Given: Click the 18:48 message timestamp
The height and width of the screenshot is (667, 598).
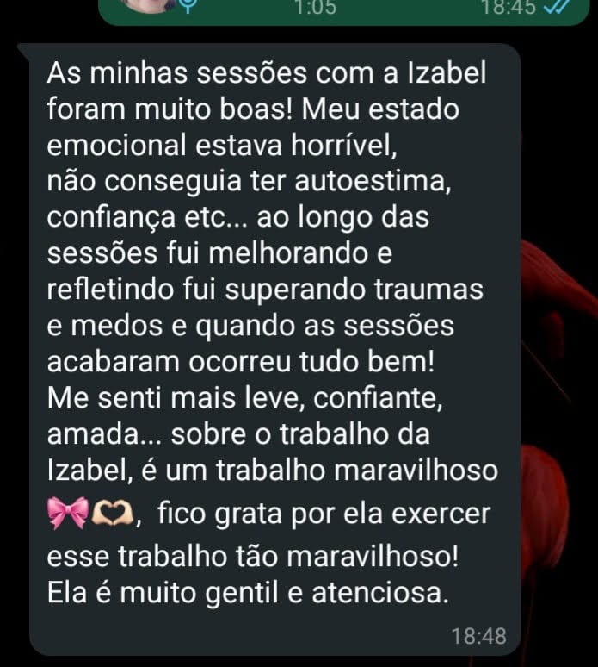Looking at the screenshot, I should click(x=479, y=636).
